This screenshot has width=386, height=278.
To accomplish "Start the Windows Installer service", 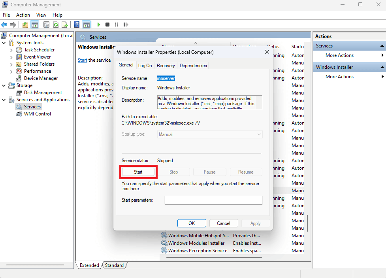I will click(138, 172).
